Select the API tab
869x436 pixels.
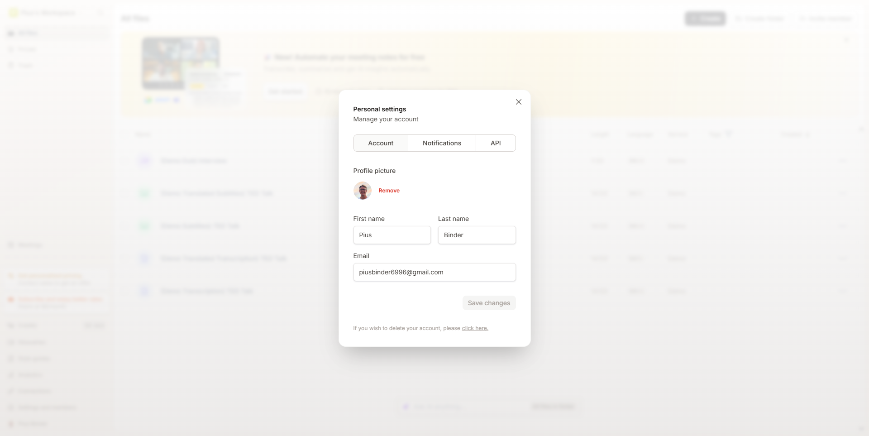point(496,143)
